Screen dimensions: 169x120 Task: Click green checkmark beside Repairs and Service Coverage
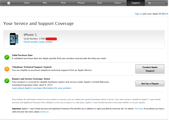[7, 81]
